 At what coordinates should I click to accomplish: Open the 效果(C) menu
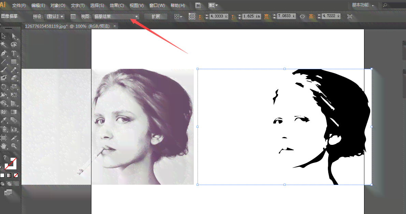(117, 5)
